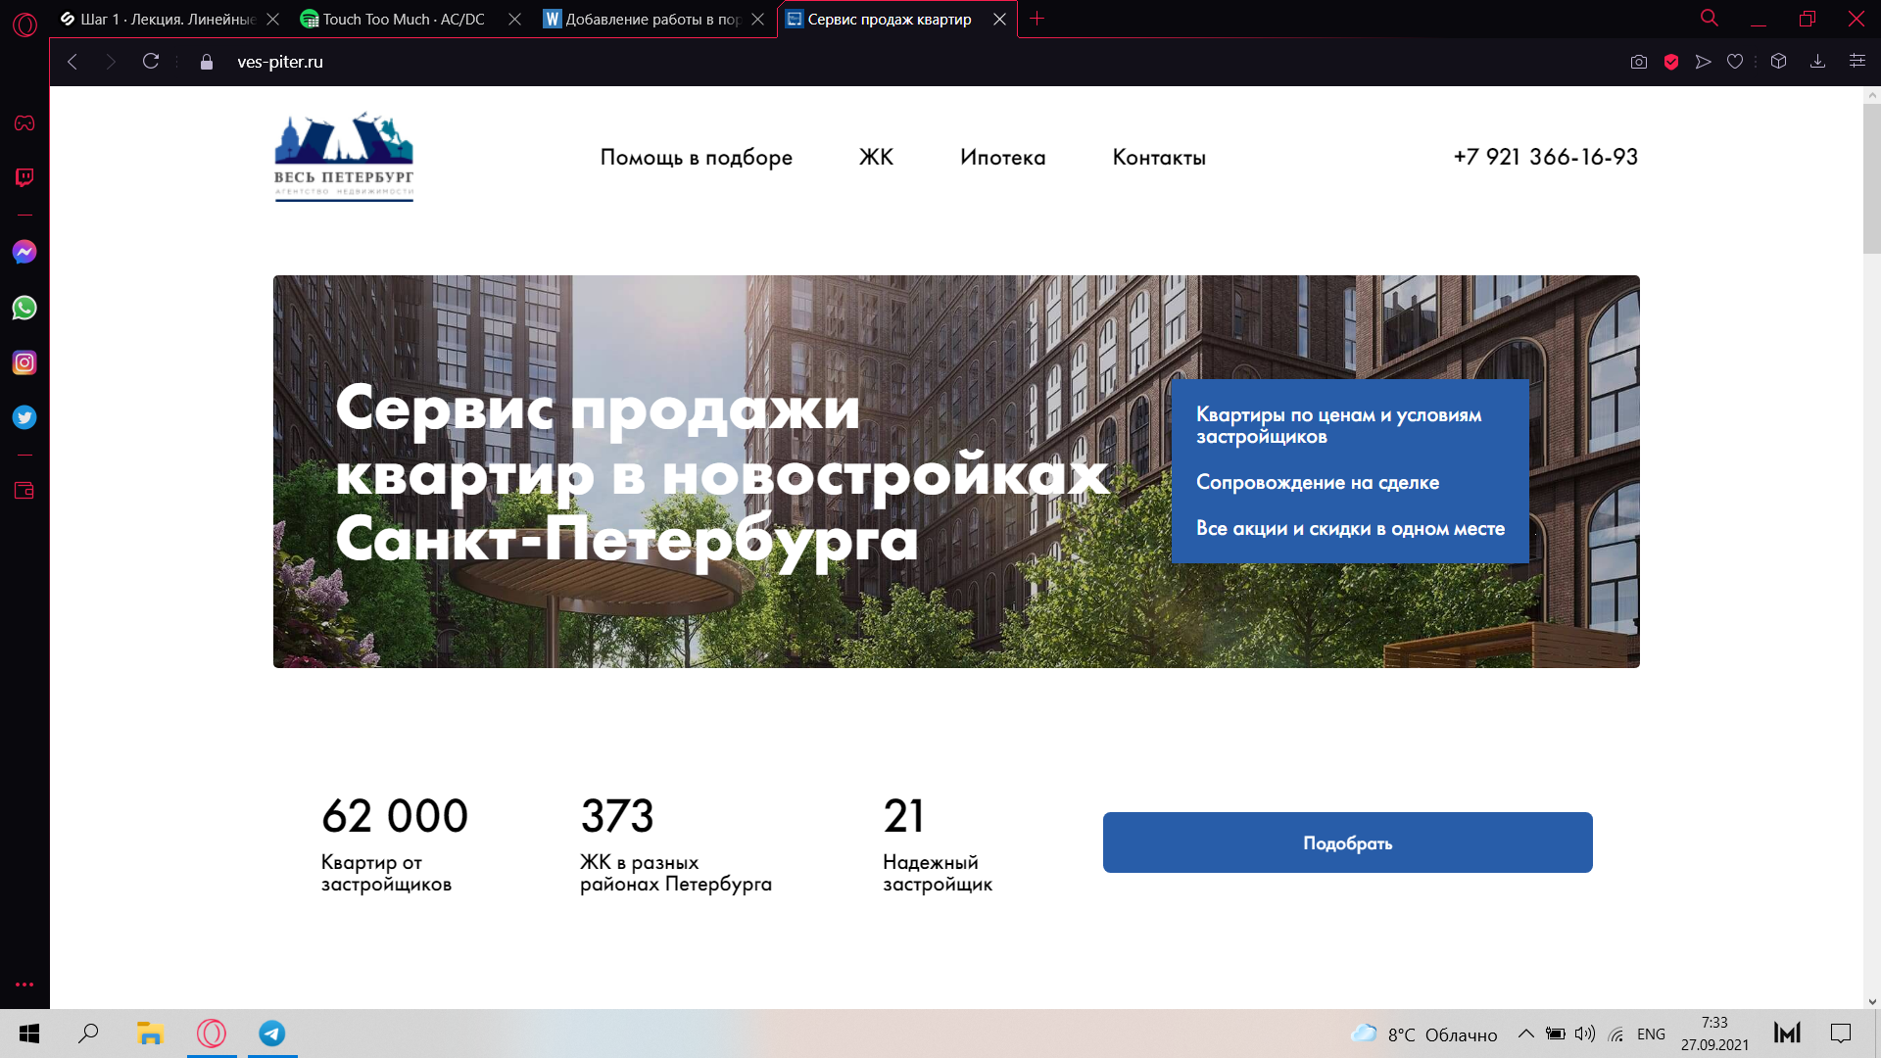Open downloads icon in toolbar
This screenshot has height=1058, width=1881.
(x=1817, y=61)
